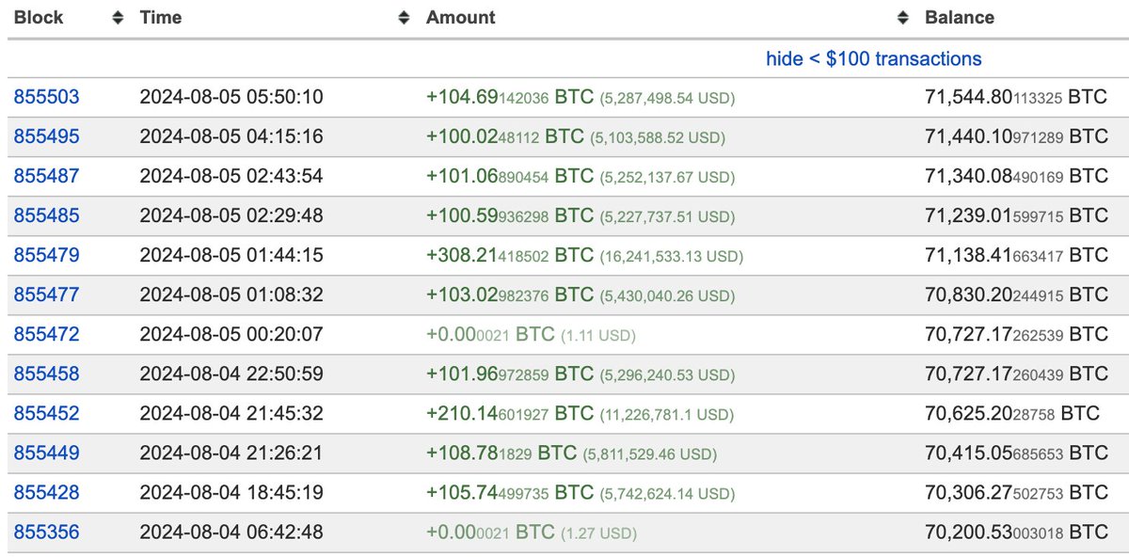
Task: Open block 855495
Action: (x=46, y=136)
